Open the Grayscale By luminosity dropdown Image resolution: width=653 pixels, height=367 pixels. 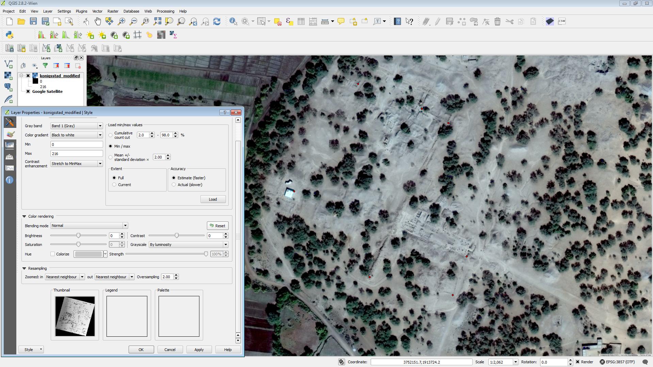pyautogui.click(x=189, y=245)
